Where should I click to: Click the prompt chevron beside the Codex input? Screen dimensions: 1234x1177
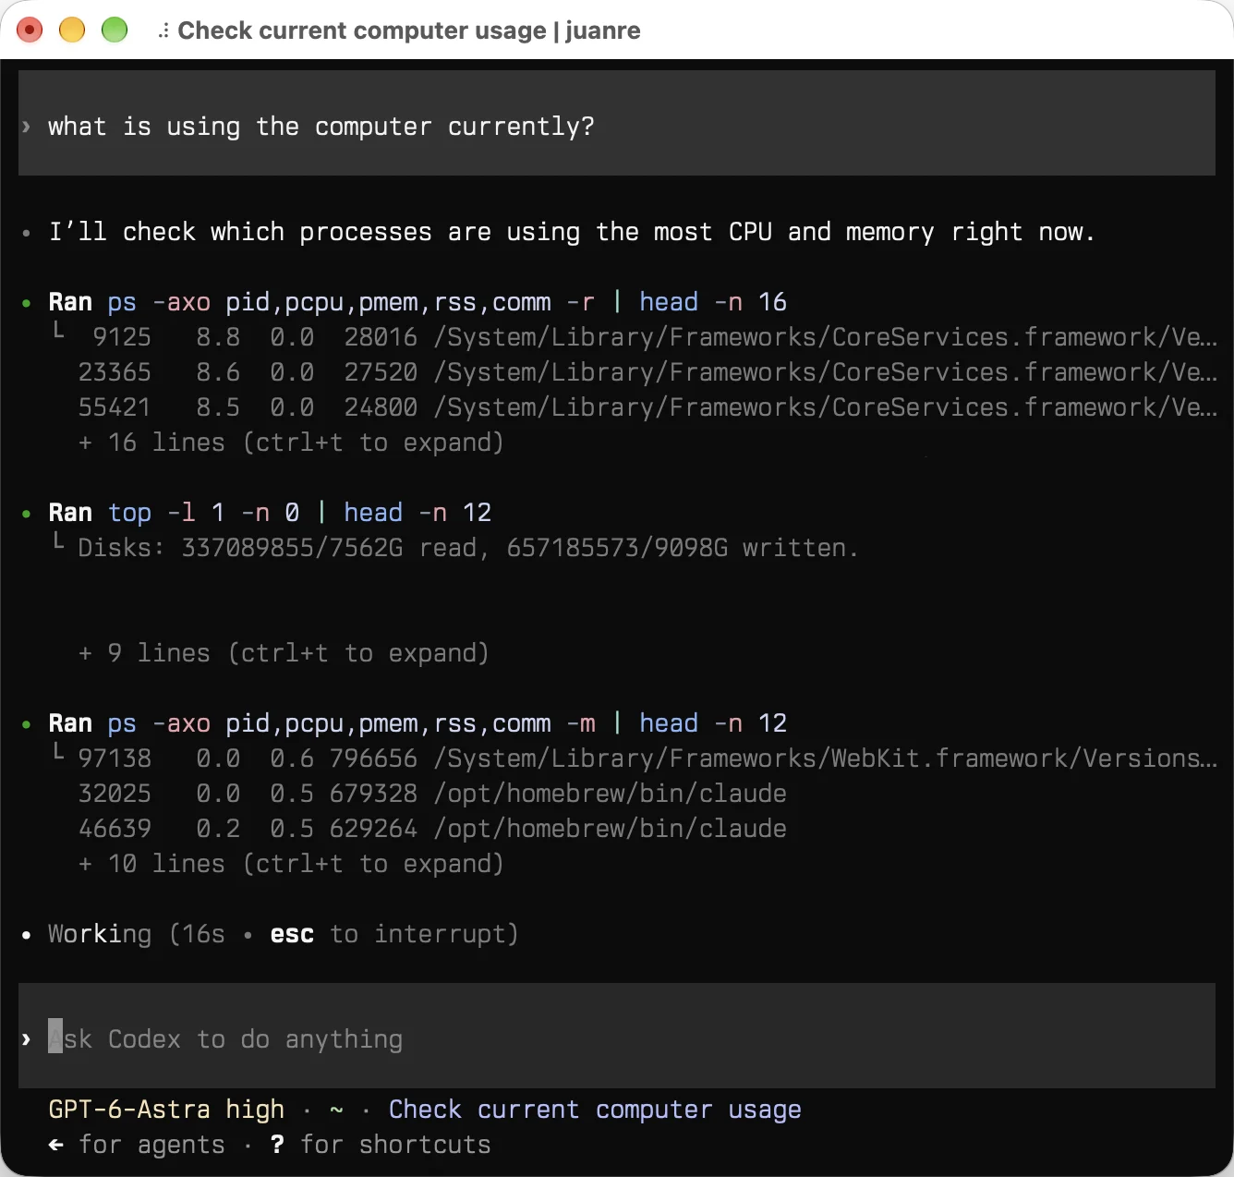click(x=27, y=1039)
